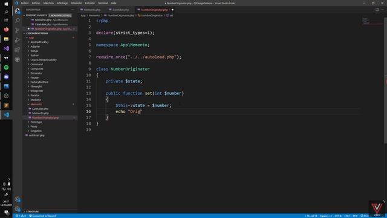
Task: Click VS Code taskbar icon
Action: pos(6,114)
